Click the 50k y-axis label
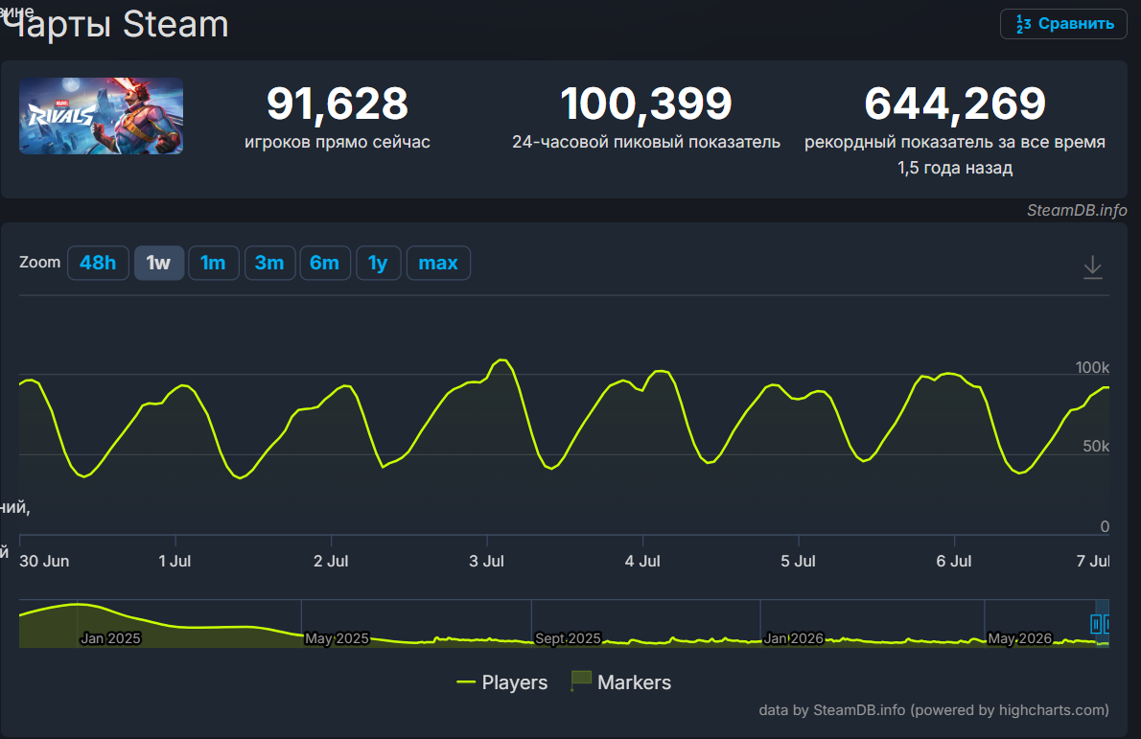The image size is (1141, 739). (x=1096, y=446)
